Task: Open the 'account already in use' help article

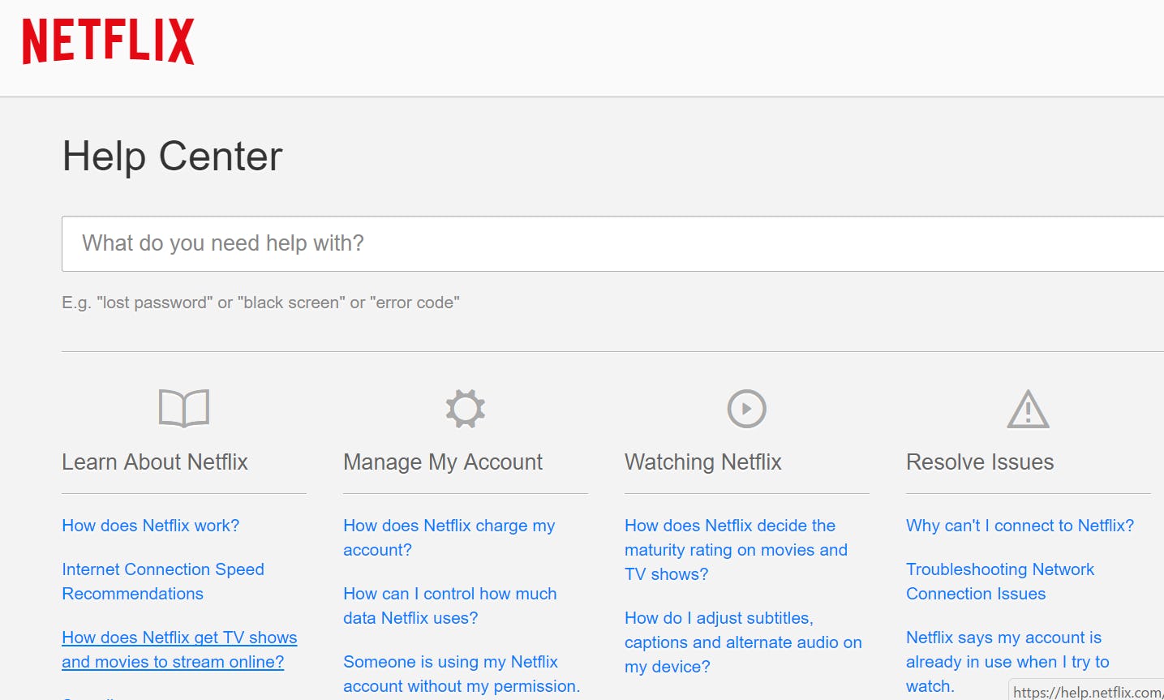Action: tap(1006, 661)
